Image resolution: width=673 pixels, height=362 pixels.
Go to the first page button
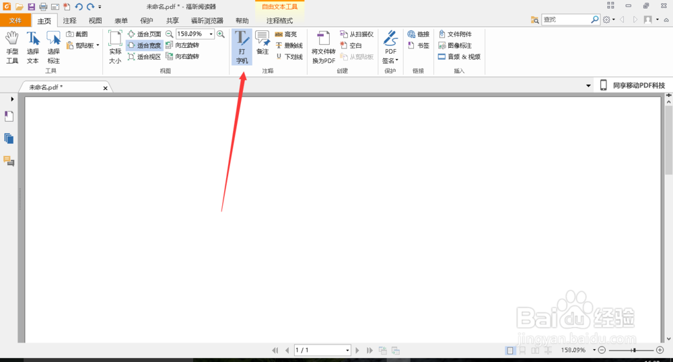[x=275, y=351]
